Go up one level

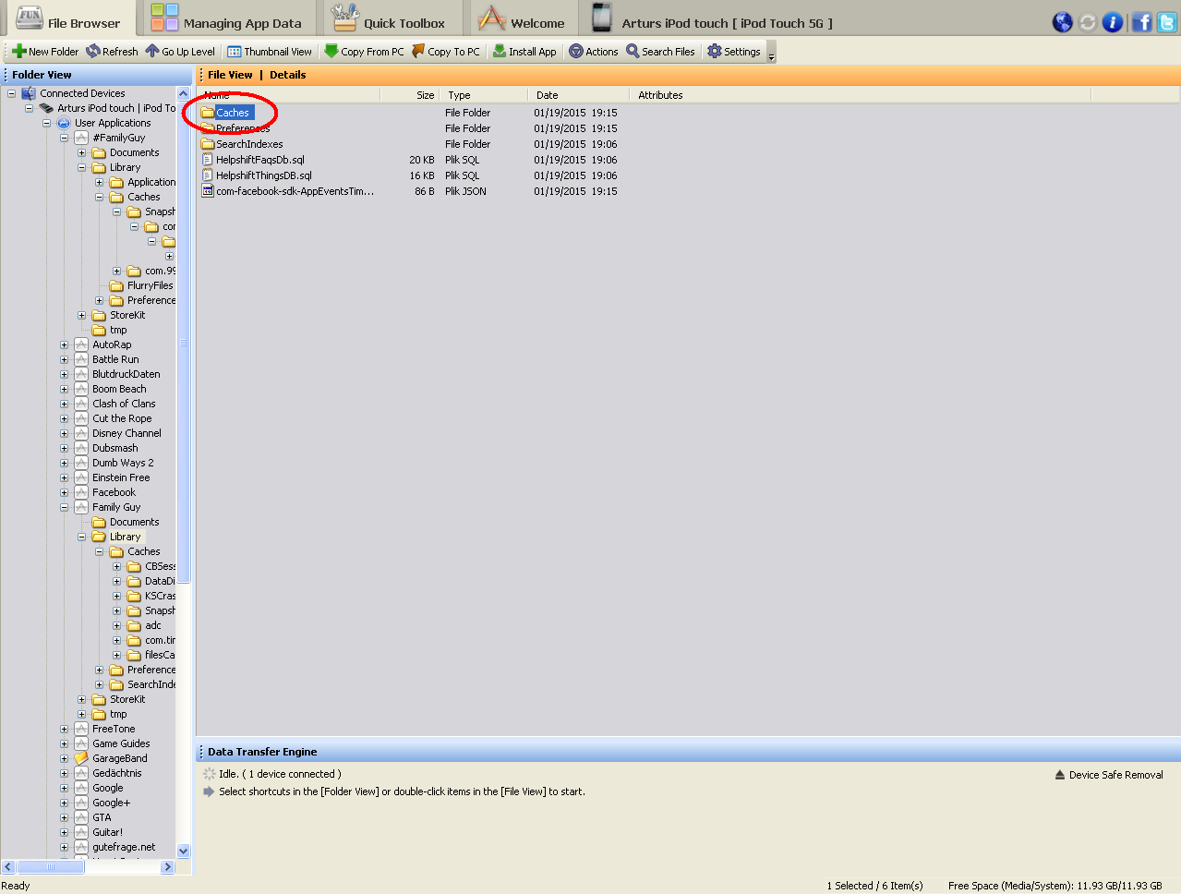[x=180, y=52]
